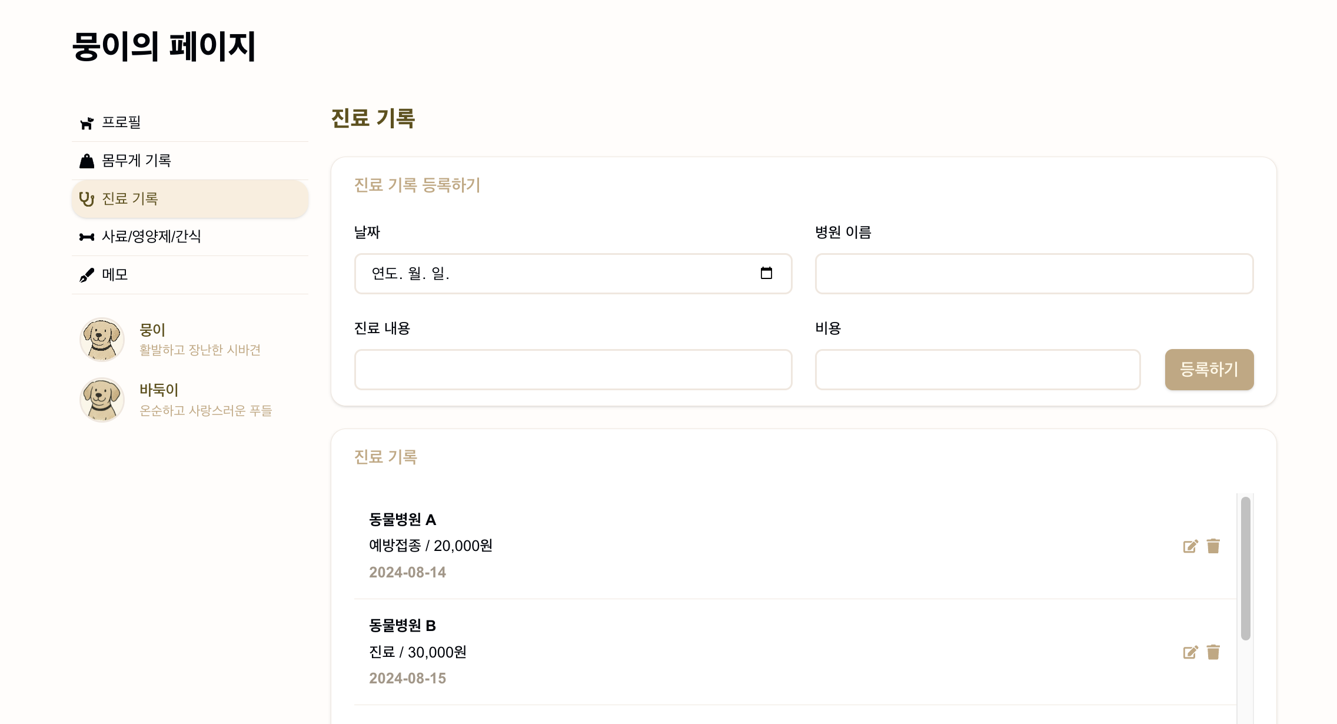Click the weight icon beside 몸무게 기록
Screen dimensions: 1337x724
(x=87, y=161)
